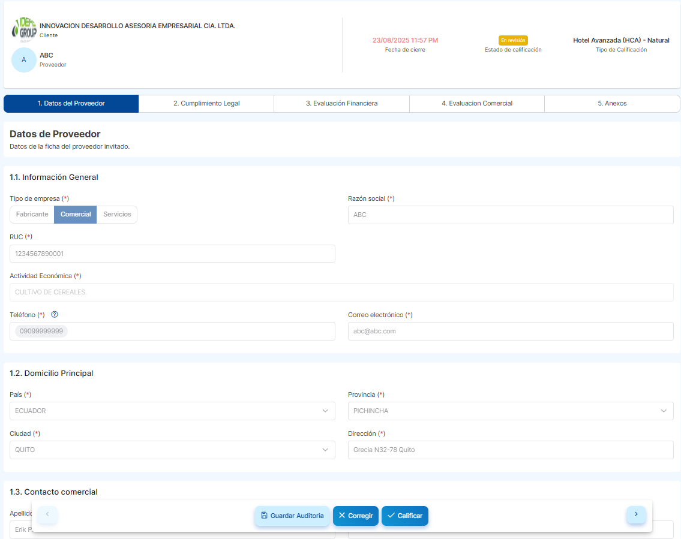
Task: Switch to the Anexos tab
Action: (612, 104)
